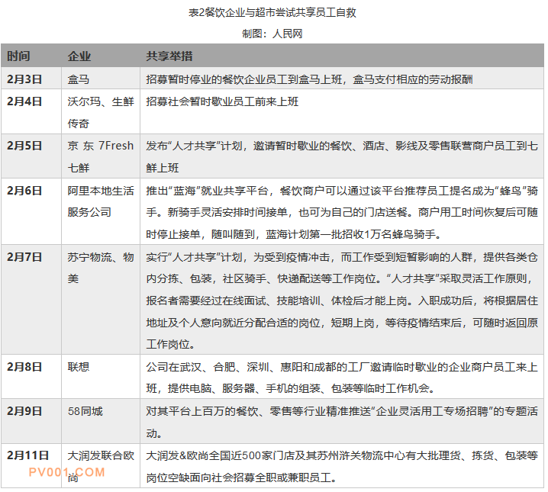Image resolution: width=548 pixels, height=492 pixels.
Task: Select the 2月7日 date cell
Action: tap(24, 257)
